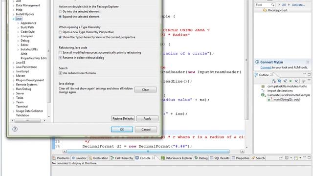Screen dimensions: 313x176
Task: Expand the Appearance node under Java
Action: click(18, 23)
